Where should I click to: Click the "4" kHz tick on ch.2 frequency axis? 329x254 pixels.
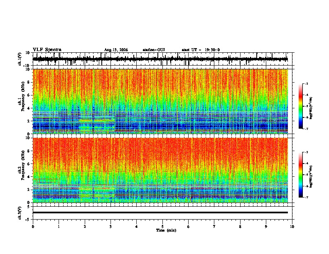point(29,177)
